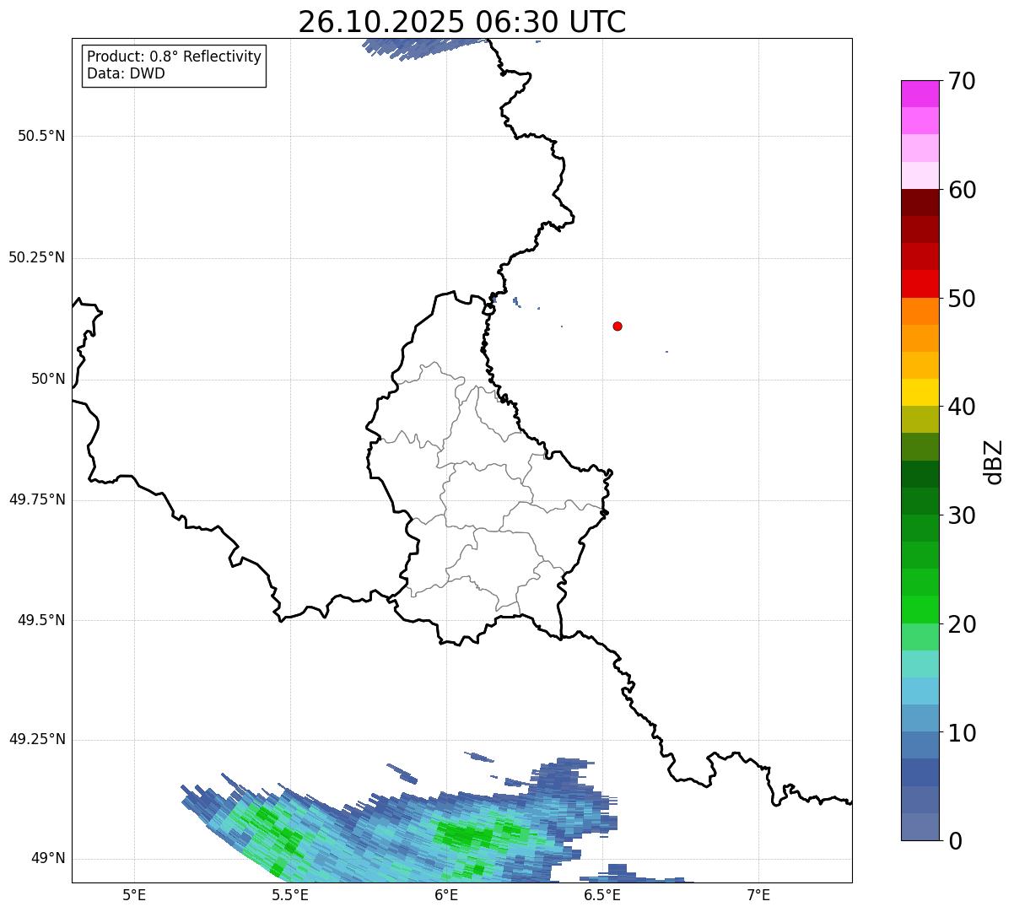This screenshot has width=1014, height=912.
Task: Click the latitude label 49.5°N
Action: pos(41,620)
